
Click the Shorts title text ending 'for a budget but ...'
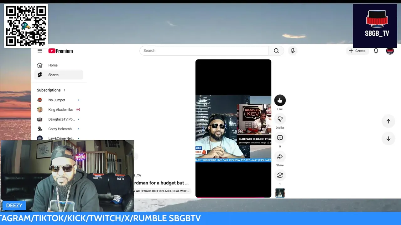click(161, 183)
